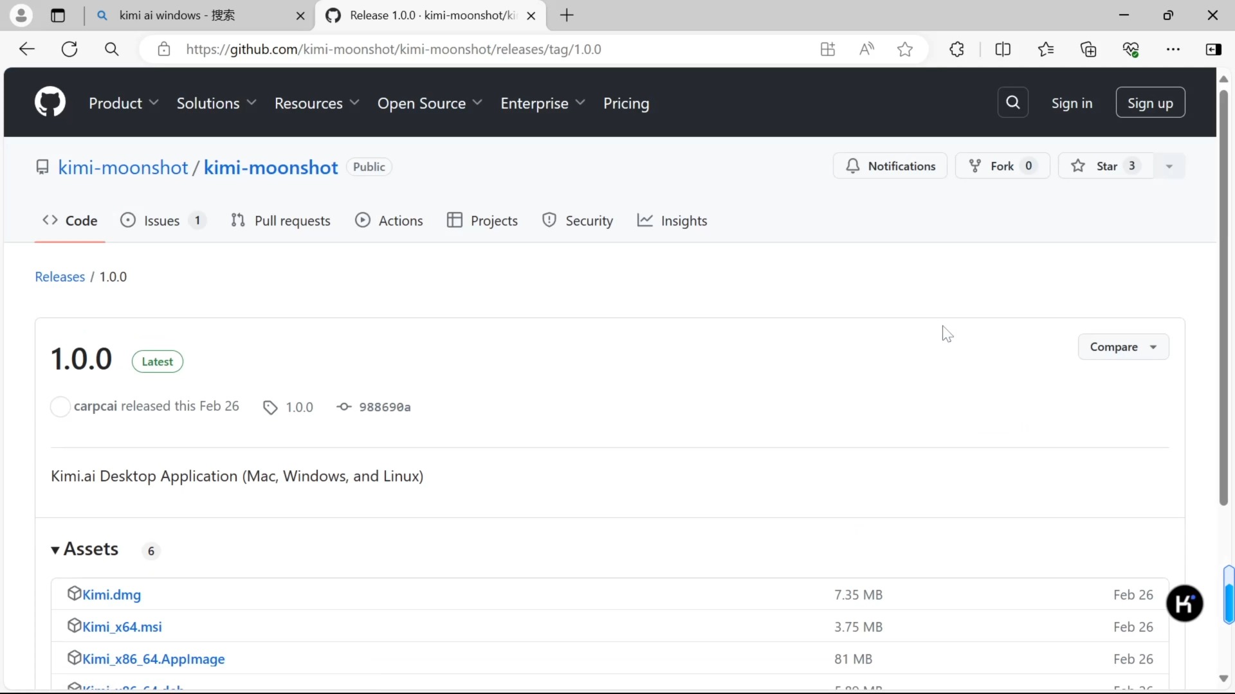
Task: Download Kimi.dmg asset
Action: pyautogui.click(x=112, y=594)
